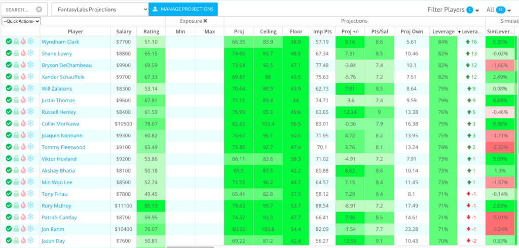519x248 pixels.
Task: Click the snowflake icon for Bryson DeChambeau
Action: pos(30,65)
